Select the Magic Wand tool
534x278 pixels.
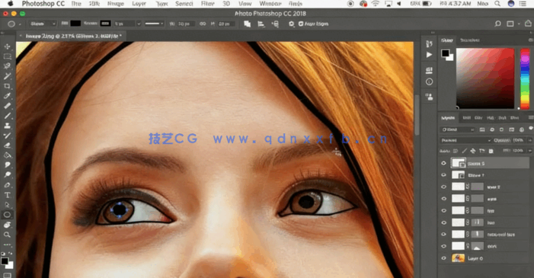(x=7, y=76)
